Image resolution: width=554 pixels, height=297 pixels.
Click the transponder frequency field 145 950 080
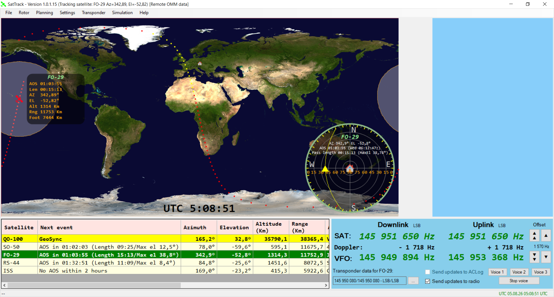pyautogui.click(x=370, y=281)
